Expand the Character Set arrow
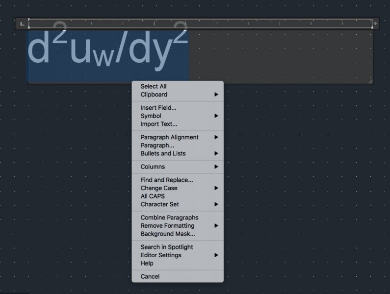This screenshot has width=390, height=294. 216,204
